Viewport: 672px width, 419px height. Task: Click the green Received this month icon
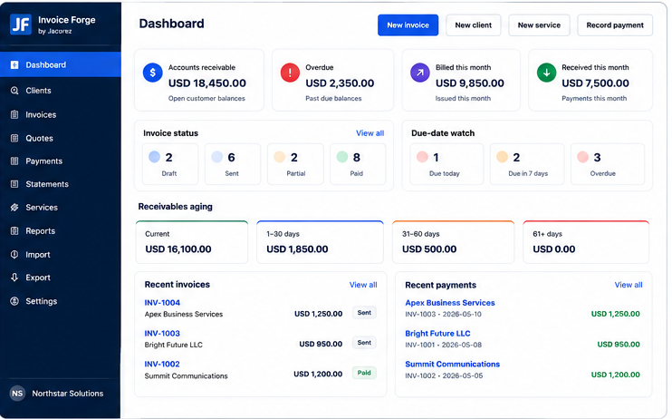pyautogui.click(x=546, y=73)
